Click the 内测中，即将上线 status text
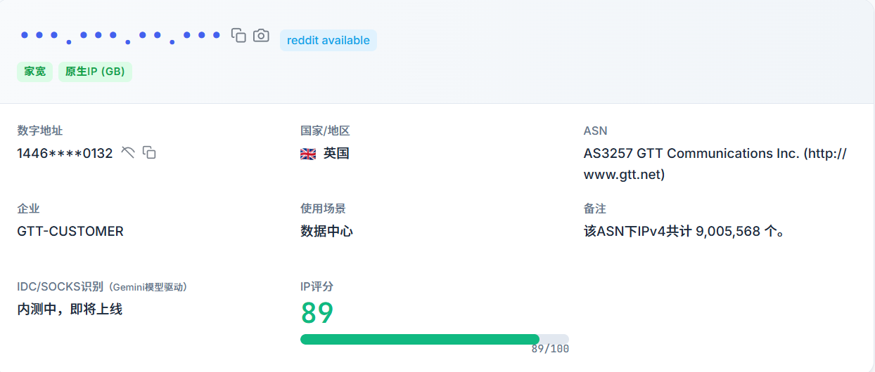This screenshot has height=372, width=875. coord(70,309)
